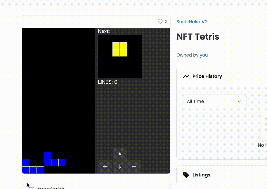Image resolution: width=267 pixels, height=189 pixels.
Task: Click the favorites count "0"
Action: (166, 22)
